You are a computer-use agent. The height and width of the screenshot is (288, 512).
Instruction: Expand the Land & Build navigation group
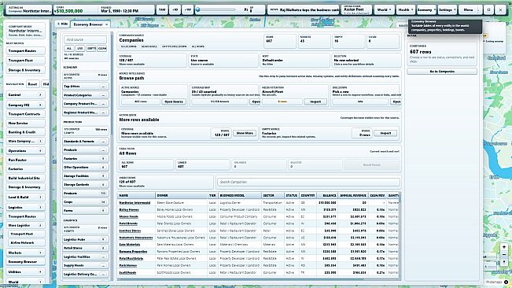pyautogui.click(x=25, y=197)
